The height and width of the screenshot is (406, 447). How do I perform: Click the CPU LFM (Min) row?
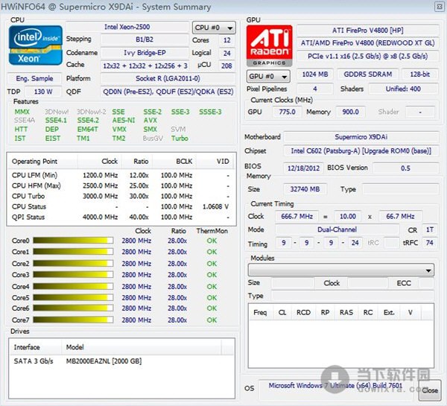point(120,175)
